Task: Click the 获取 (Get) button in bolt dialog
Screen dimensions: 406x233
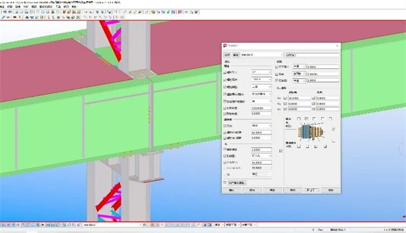Action: point(292,190)
